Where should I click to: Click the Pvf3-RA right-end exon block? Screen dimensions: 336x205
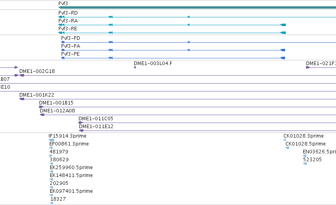tap(283, 25)
